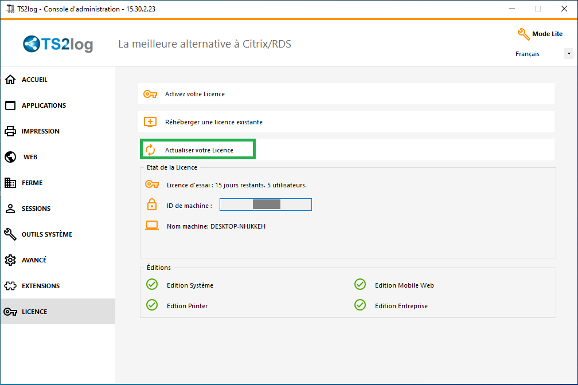Click the Edtion Printer label
Viewport: 578px width, 385px height.
187,306
